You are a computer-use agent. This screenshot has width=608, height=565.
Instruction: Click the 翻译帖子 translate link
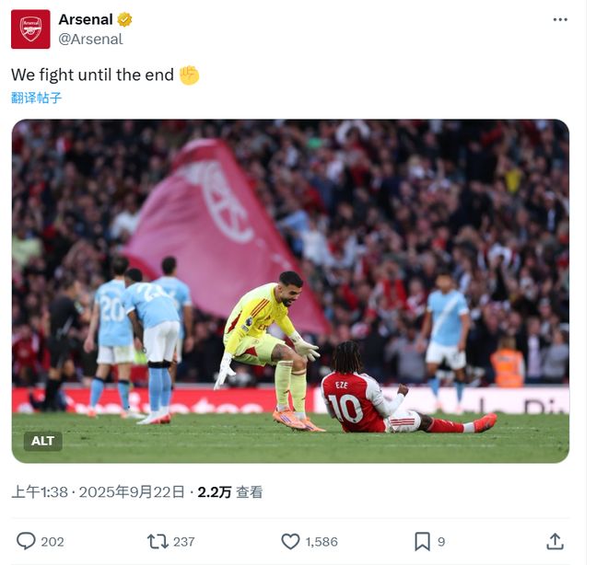37,98
